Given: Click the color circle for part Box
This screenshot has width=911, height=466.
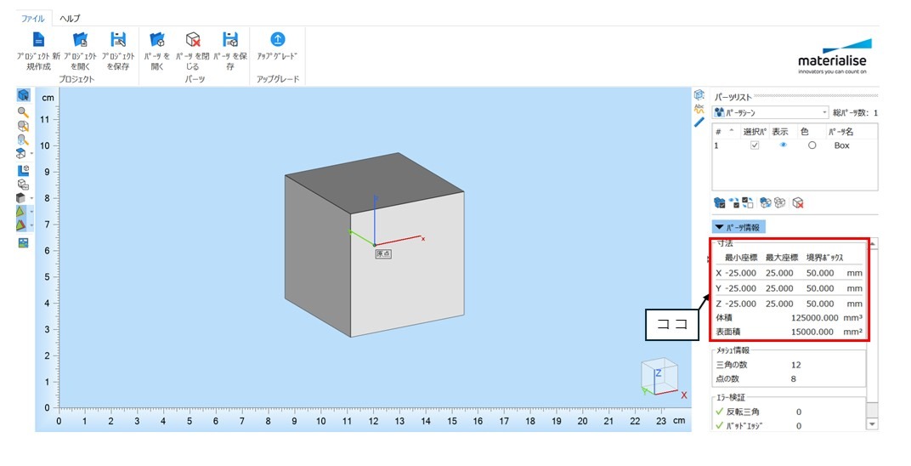Looking at the screenshot, I should 812,145.
